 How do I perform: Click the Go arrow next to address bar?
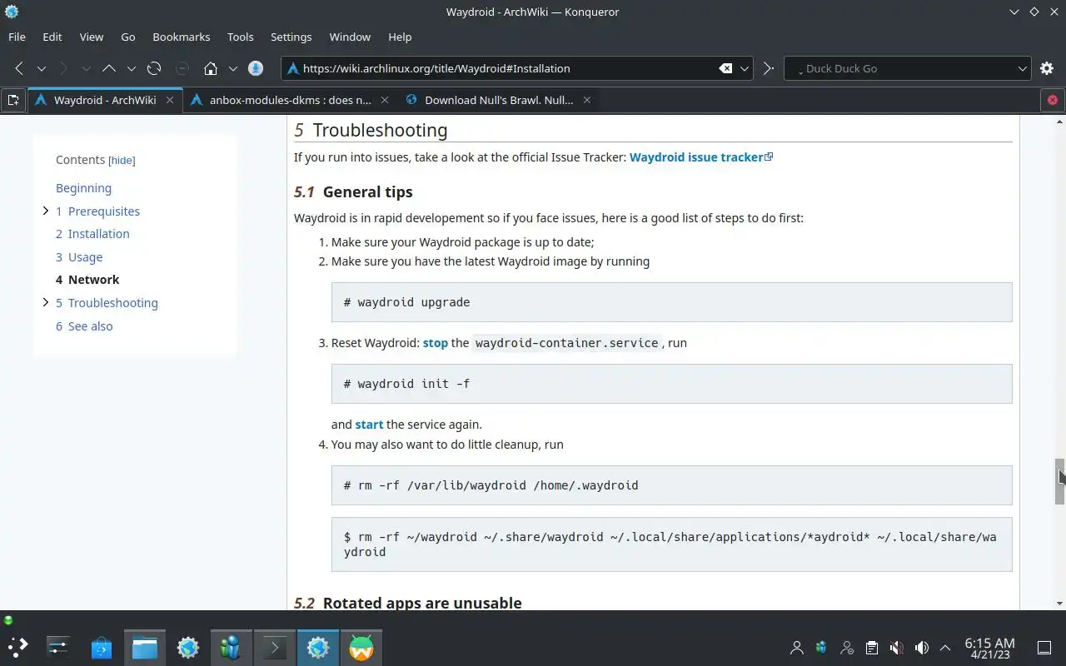coord(768,68)
